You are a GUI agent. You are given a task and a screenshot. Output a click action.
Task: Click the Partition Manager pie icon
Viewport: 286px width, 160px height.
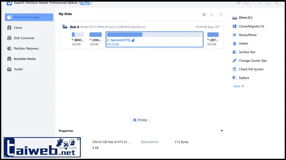(9, 17)
